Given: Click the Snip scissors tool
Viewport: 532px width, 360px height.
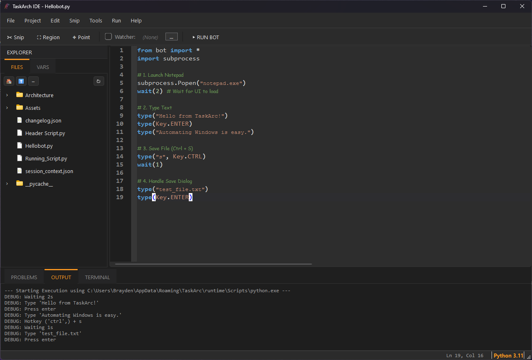Looking at the screenshot, I should pos(16,37).
